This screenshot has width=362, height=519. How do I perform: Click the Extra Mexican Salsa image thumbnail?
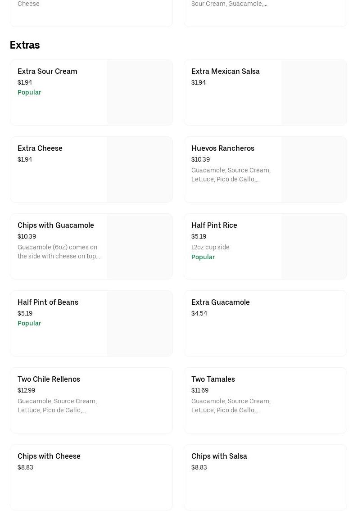(314, 93)
